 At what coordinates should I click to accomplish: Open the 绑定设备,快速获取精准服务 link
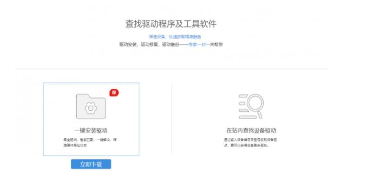[175, 37]
